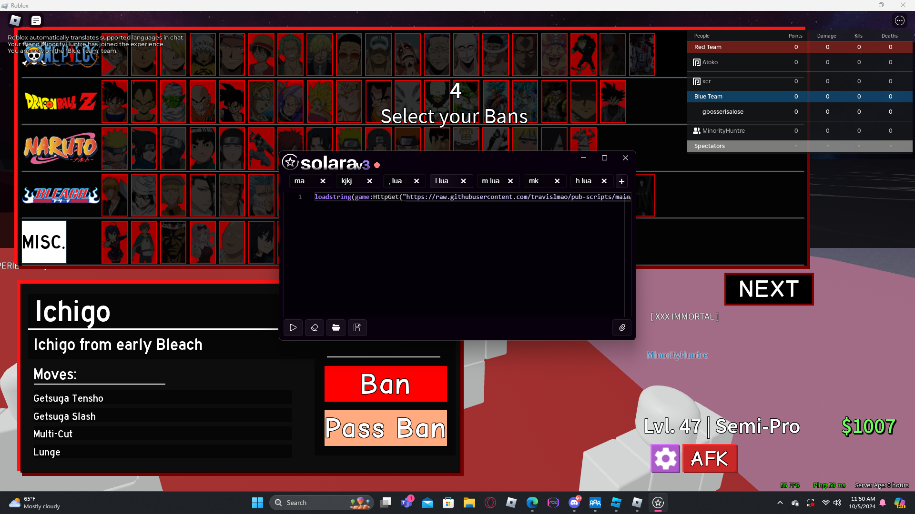The width and height of the screenshot is (915, 514).
Task: Click the NEXT button
Action: click(769, 289)
